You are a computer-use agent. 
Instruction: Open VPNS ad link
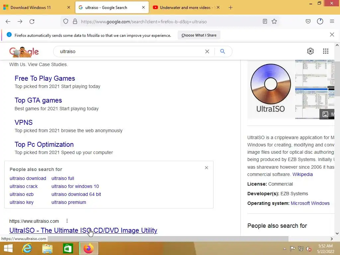(x=24, y=122)
